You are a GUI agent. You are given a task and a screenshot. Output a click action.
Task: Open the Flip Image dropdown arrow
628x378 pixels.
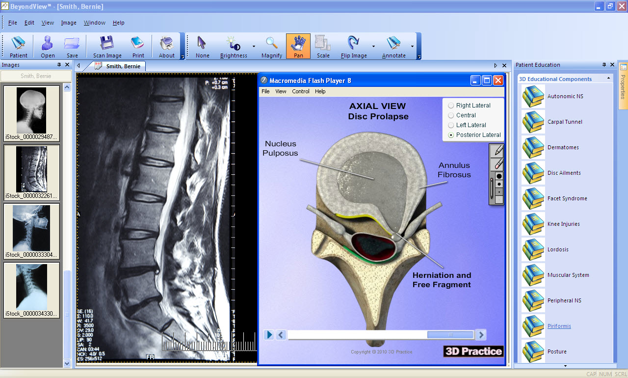pos(373,47)
